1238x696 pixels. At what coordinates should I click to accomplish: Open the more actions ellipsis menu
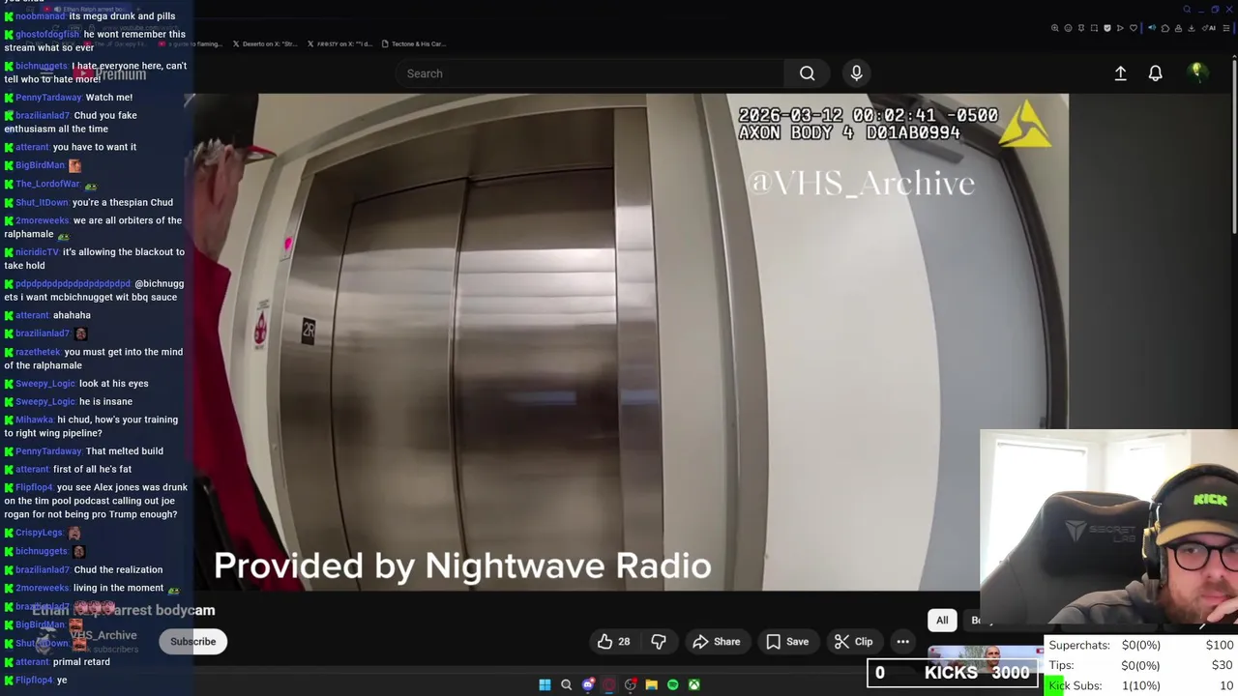[902, 641]
